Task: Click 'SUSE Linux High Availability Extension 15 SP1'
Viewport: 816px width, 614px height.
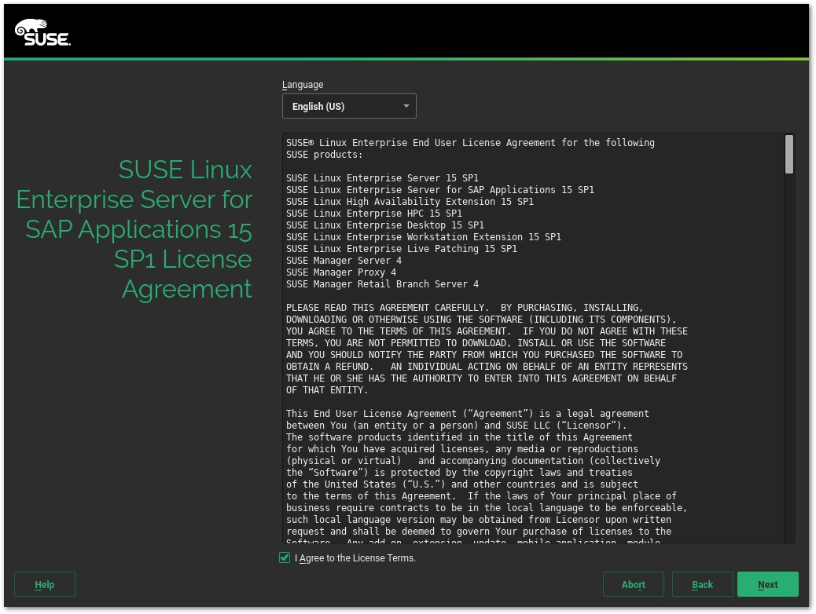Action: pyautogui.click(x=410, y=202)
